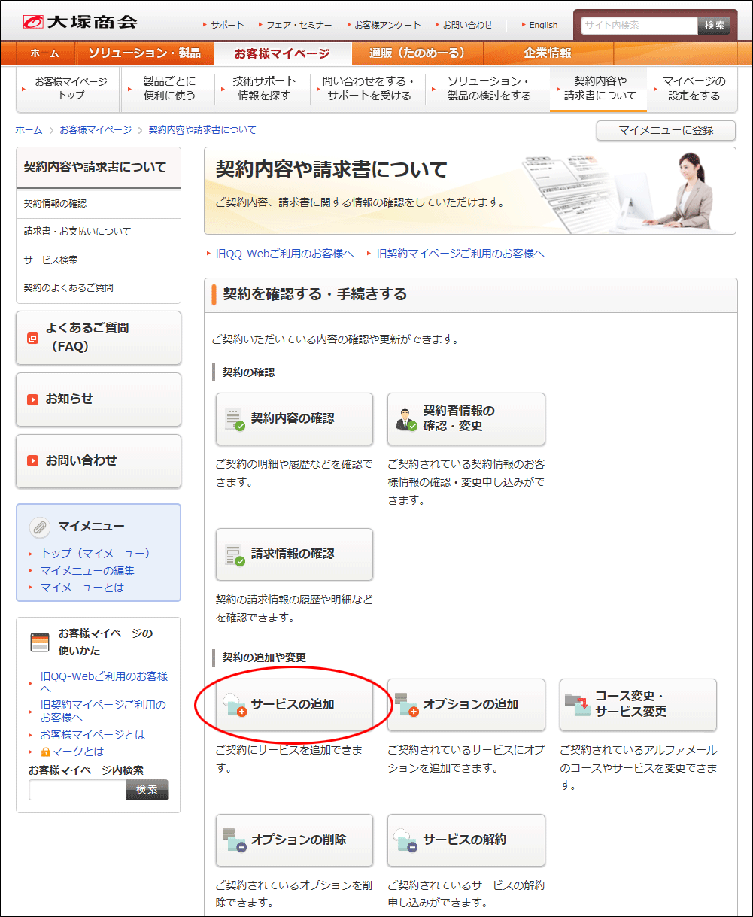Viewport: 753px width, 917px height.
Task: Click the お知らせ arrow icon
Action: coord(32,399)
